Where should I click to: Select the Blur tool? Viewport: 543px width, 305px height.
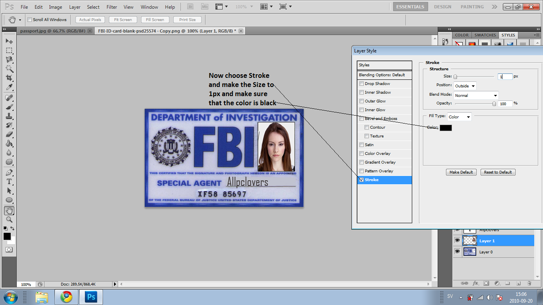coord(9,152)
